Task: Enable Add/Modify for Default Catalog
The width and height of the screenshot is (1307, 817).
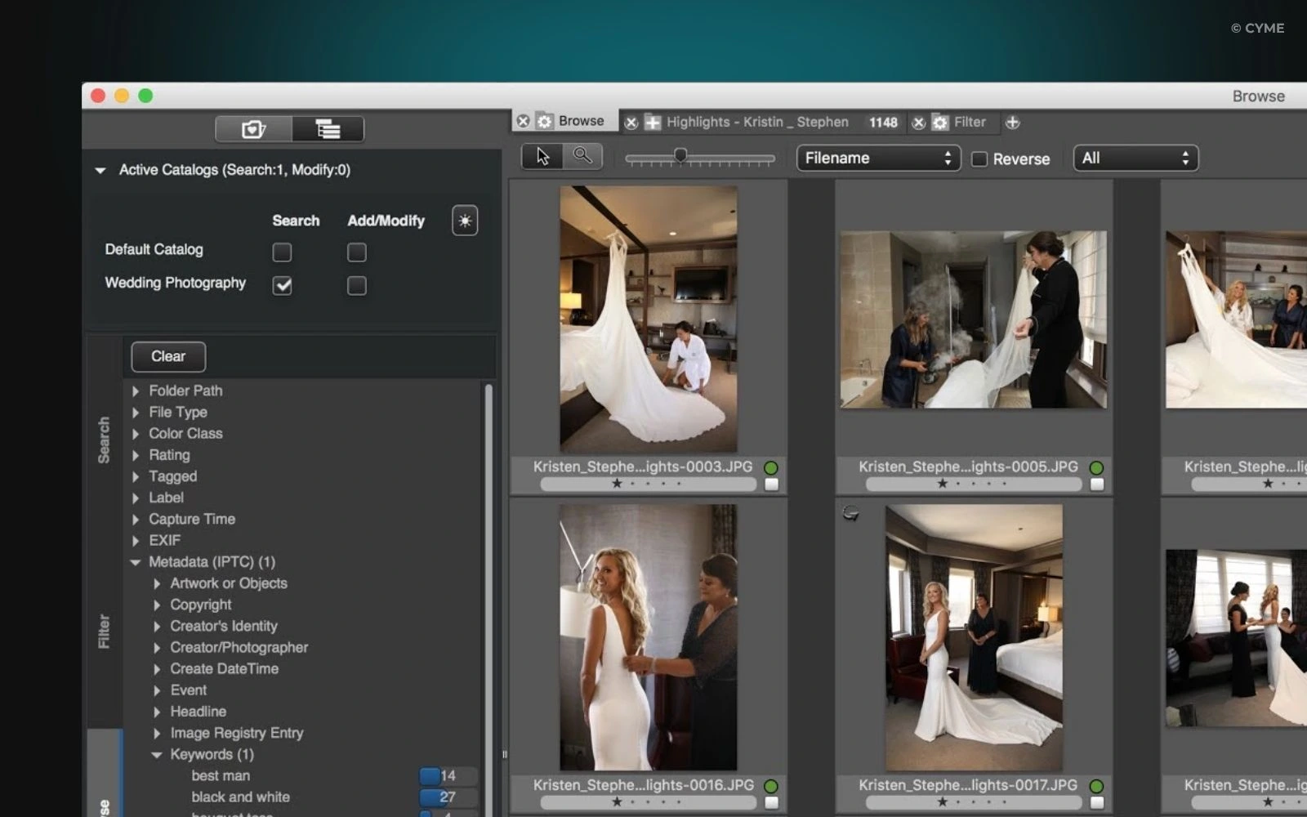Action: pos(356,252)
